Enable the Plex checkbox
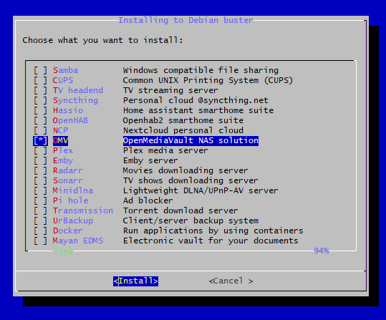 point(40,150)
